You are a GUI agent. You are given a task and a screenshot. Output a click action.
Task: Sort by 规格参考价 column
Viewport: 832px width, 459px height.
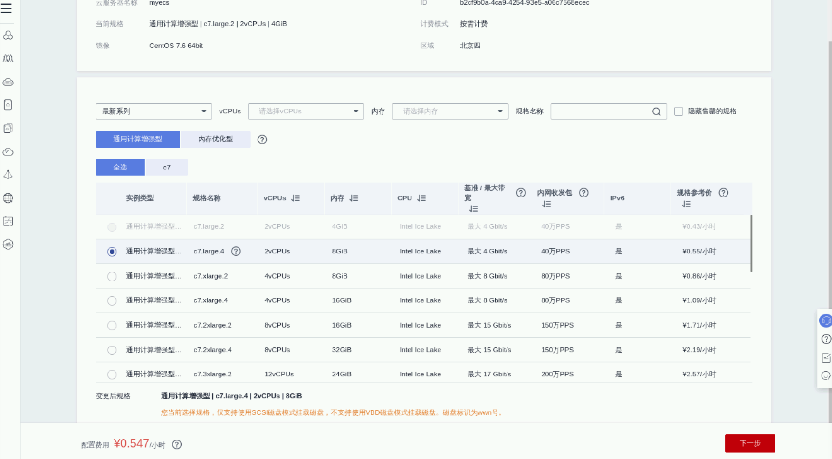[x=686, y=204]
